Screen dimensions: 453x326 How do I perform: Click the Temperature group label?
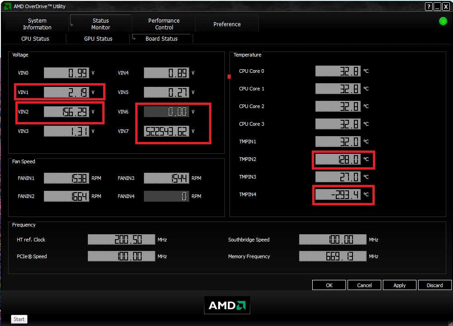(247, 55)
